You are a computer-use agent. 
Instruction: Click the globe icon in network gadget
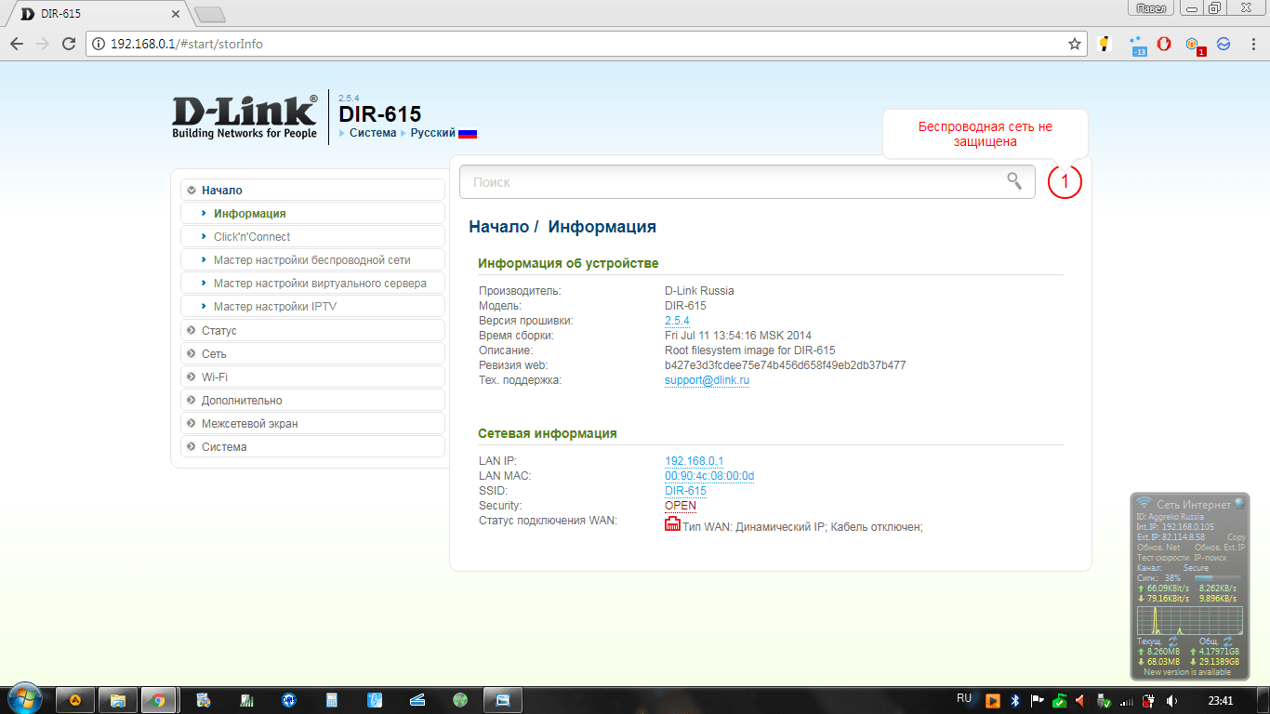(1238, 503)
